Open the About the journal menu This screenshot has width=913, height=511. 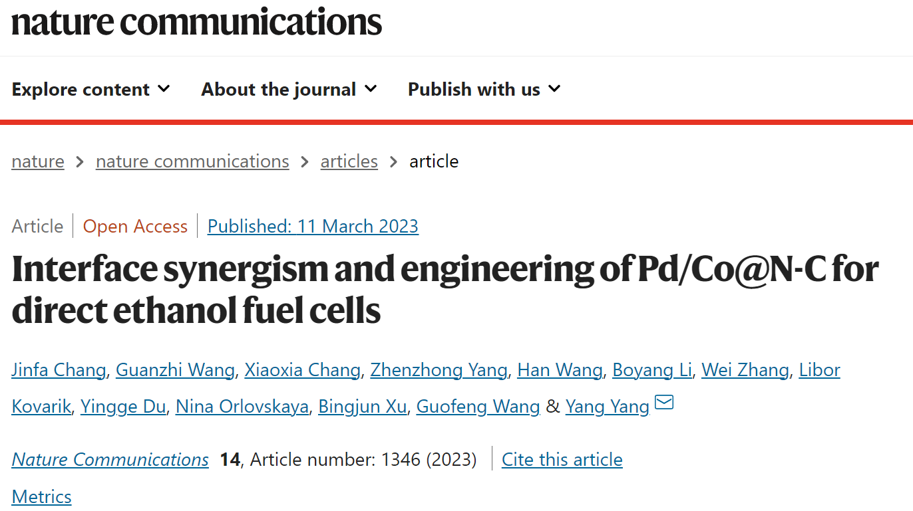pos(289,89)
